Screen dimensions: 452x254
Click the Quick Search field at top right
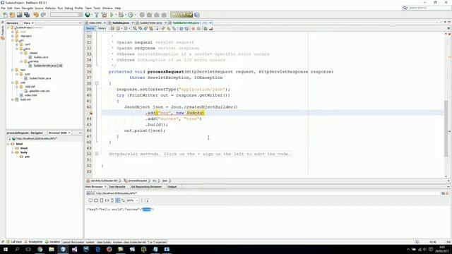click(x=427, y=8)
